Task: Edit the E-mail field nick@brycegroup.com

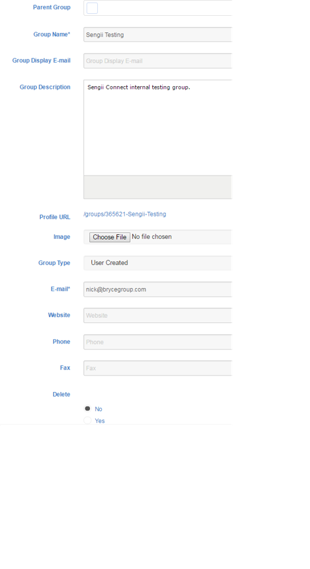Action: pos(158,289)
